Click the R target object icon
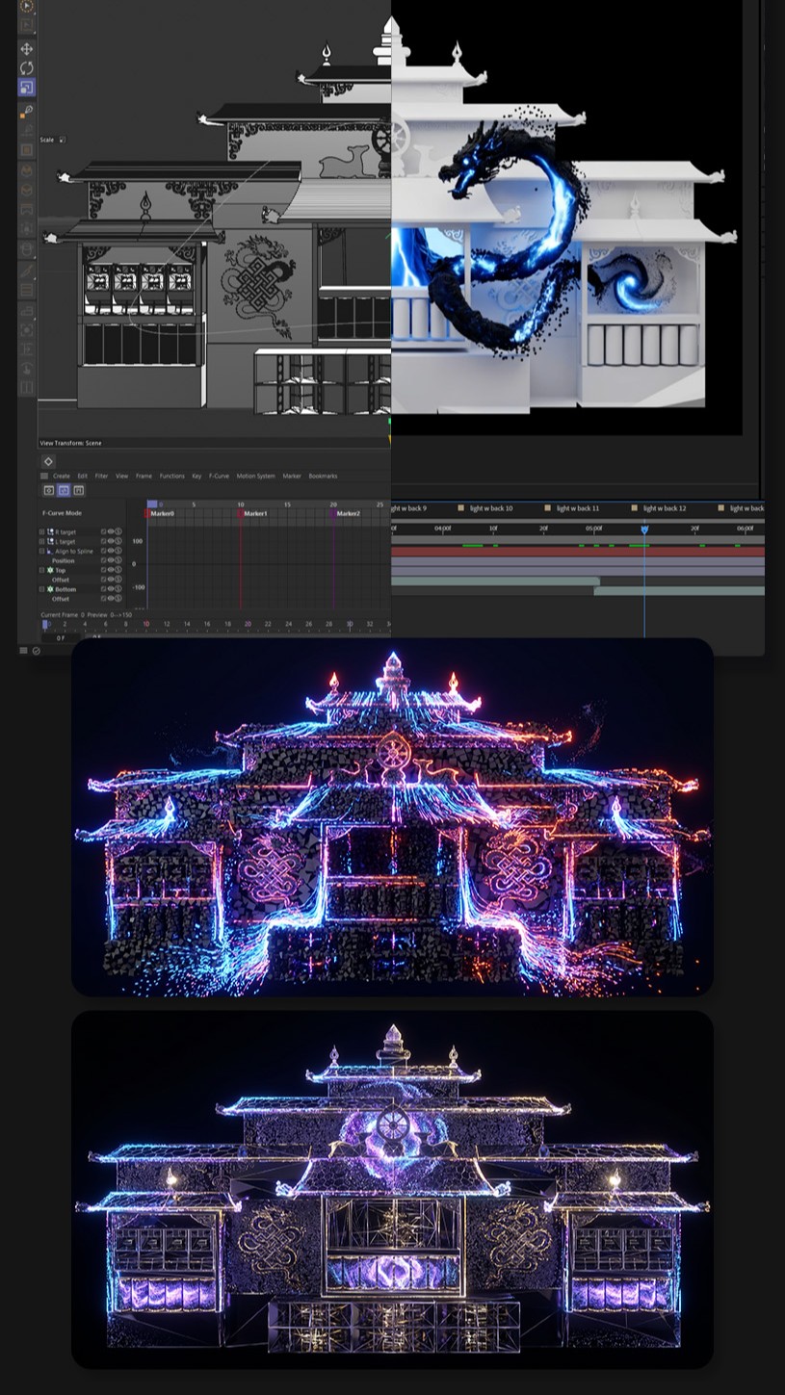Image resolution: width=785 pixels, height=1395 pixels. coord(50,531)
